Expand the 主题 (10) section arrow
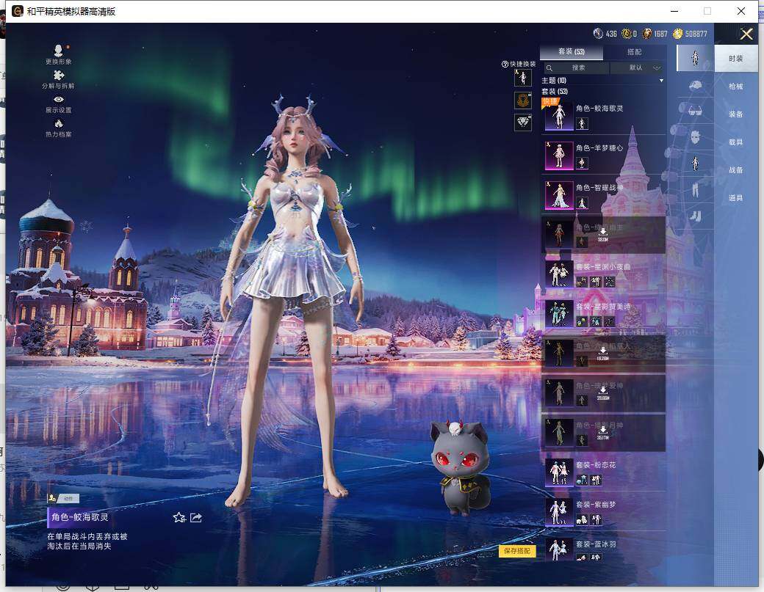This screenshot has width=764, height=592. (x=661, y=80)
